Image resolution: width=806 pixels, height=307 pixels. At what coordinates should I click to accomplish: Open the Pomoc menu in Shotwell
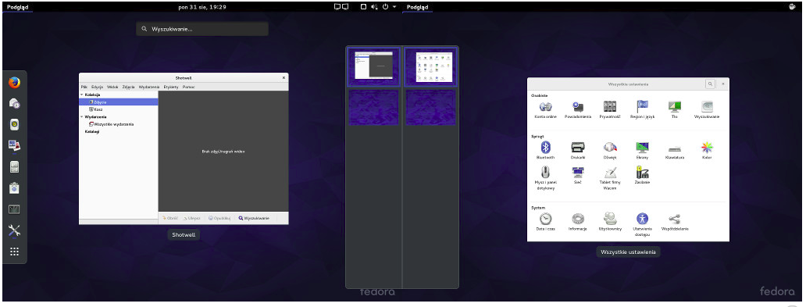(189, 87)
